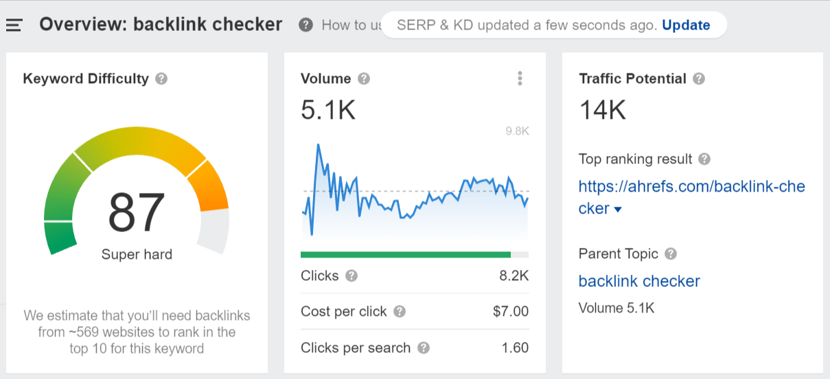The width and height of the screenshot is (830, 379).
Task: Open the ahrefs.com backlink-checker URL link
Action: [691, 187]
